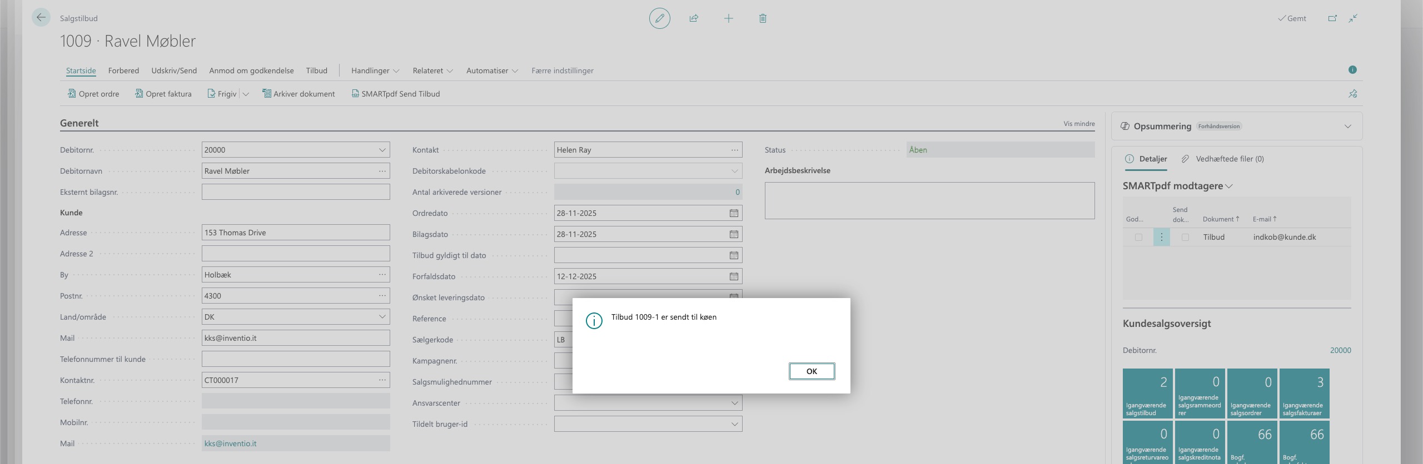Expand the Land/område dropdown
The height and width of the screenshot is (464, 1423).
click(382, 317)
